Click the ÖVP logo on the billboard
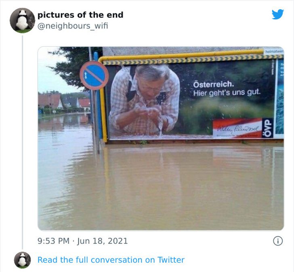 click(x=268, y=128)
